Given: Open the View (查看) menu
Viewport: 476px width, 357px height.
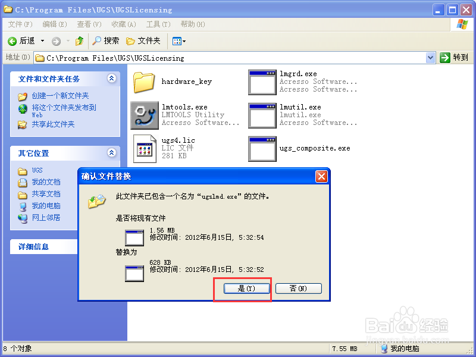Looking at the screenshot, I should (89, 24).
